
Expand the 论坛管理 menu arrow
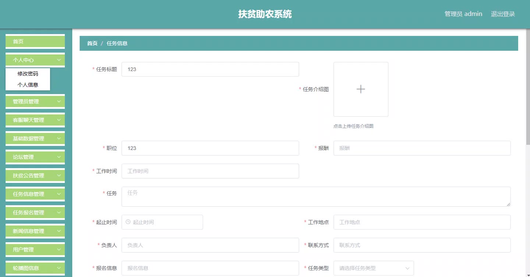59,157
